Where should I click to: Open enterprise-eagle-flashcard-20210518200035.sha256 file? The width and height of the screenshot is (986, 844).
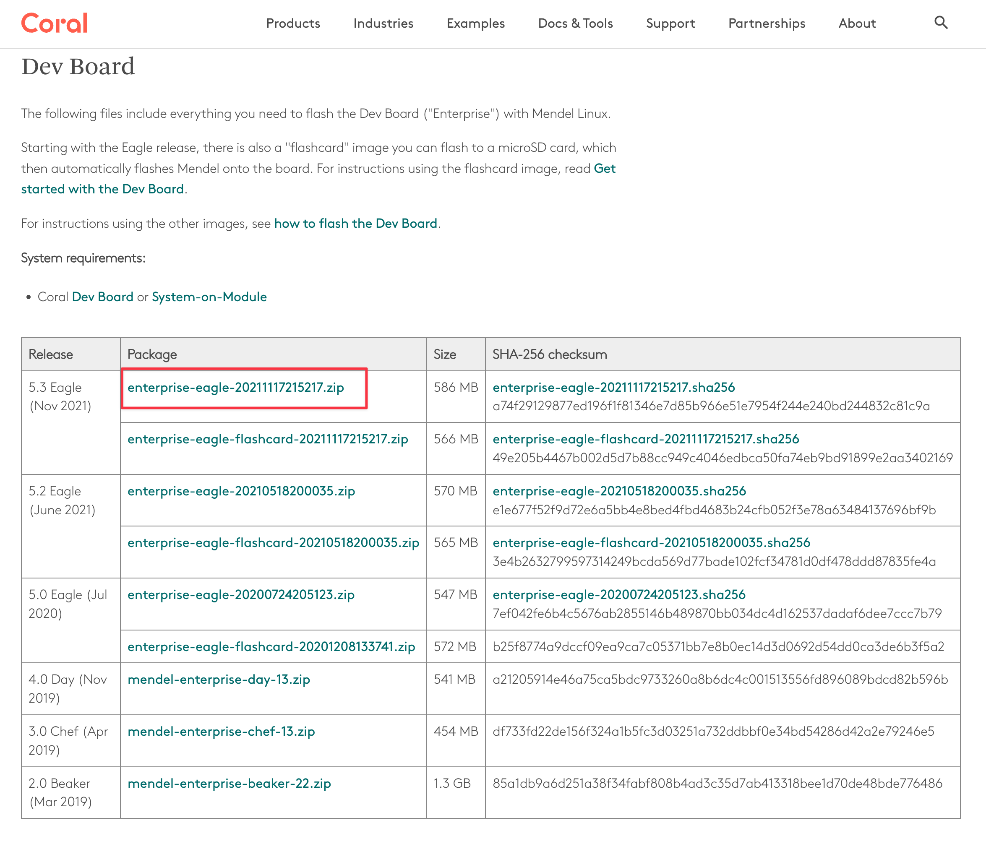point(652,543)
